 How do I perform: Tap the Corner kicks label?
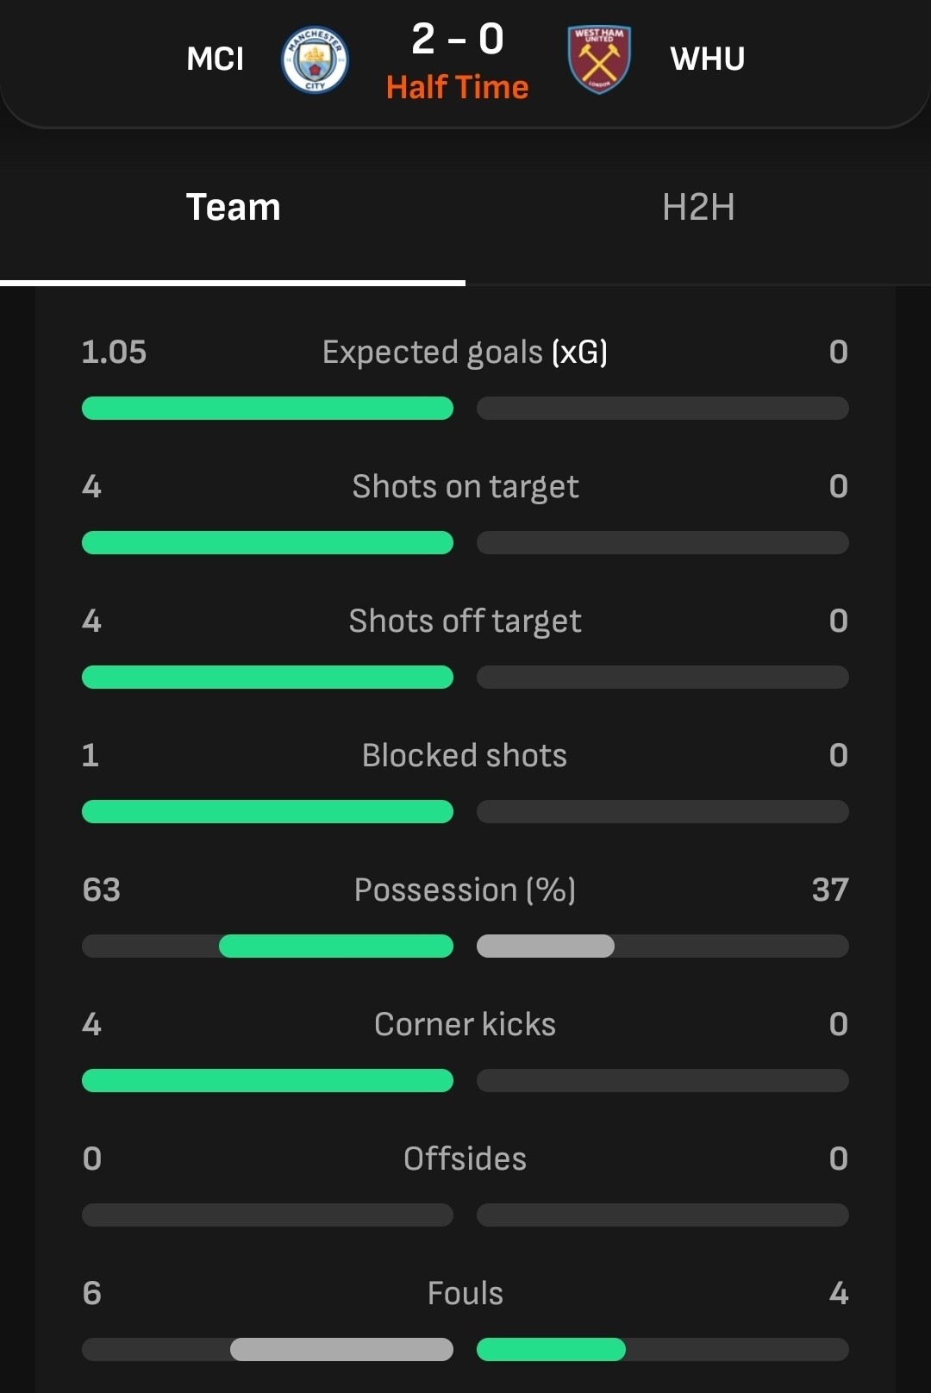pyautogui.click(x=465, y=1025)
